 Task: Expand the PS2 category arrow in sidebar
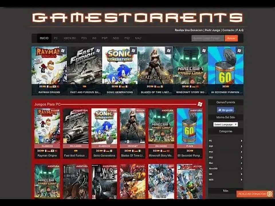pyautogui.click(x=241, y=157)
